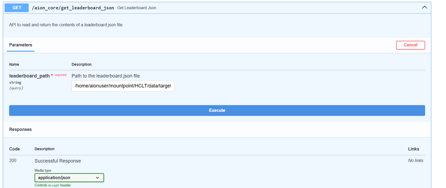The width and height of the screenshot is (446, 188).
Task: Click the leaderboard.json API description text
Action: 66,25
